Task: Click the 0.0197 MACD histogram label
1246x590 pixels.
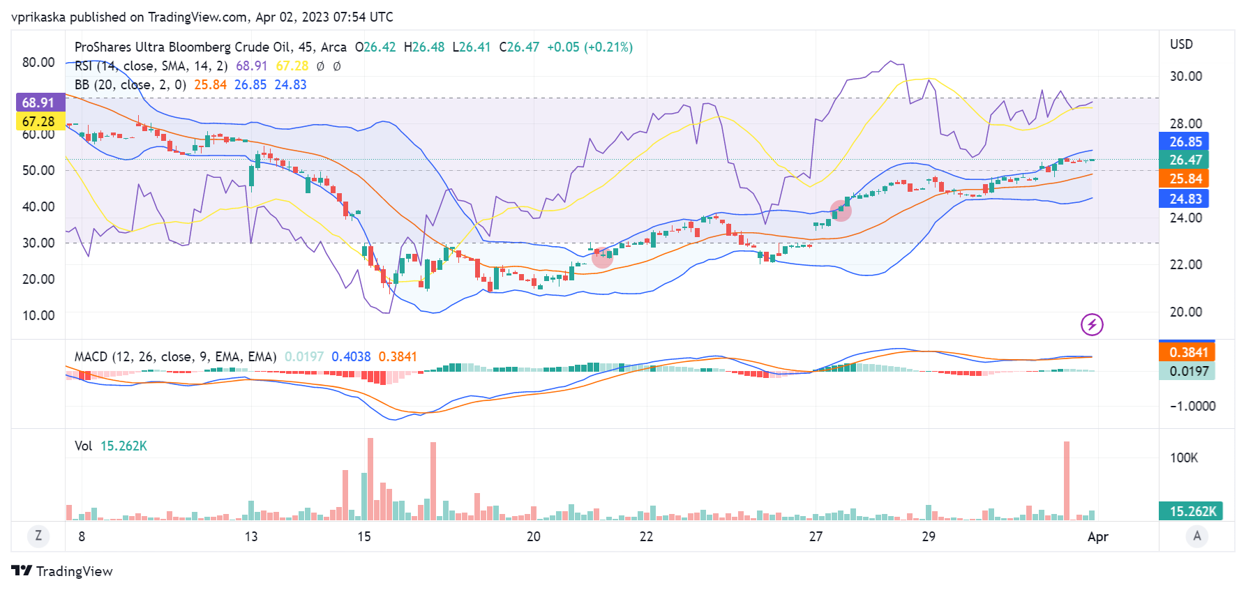Action: click(1187, 371)
